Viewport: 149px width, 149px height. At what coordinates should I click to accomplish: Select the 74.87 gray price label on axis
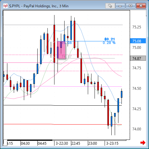pyautogui.click(x=138, y=58)
